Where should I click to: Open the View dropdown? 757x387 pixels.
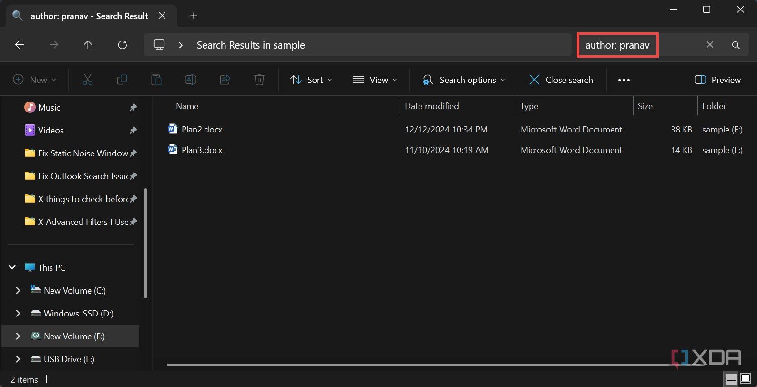click(x=375, y=80)
